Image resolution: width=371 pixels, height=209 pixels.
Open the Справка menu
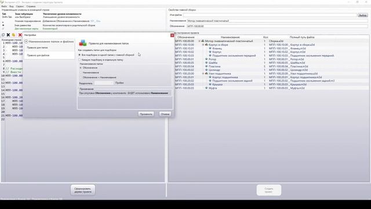pos(31,6)
